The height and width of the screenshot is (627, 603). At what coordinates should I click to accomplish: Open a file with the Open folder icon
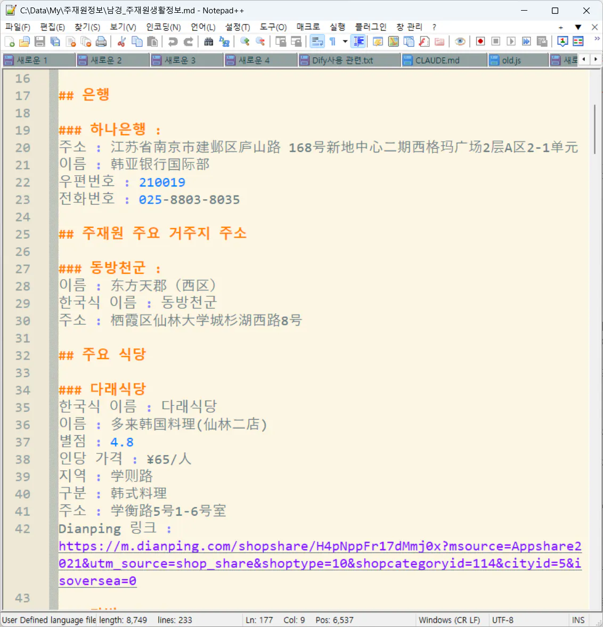(x=24, y=42)
